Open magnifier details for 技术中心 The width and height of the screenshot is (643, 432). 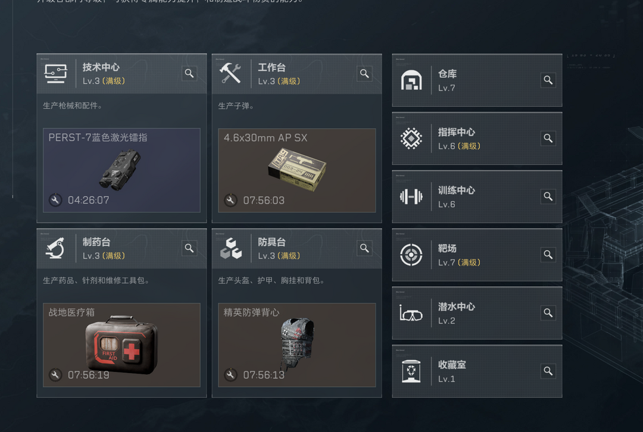click(x=189, y=73)
